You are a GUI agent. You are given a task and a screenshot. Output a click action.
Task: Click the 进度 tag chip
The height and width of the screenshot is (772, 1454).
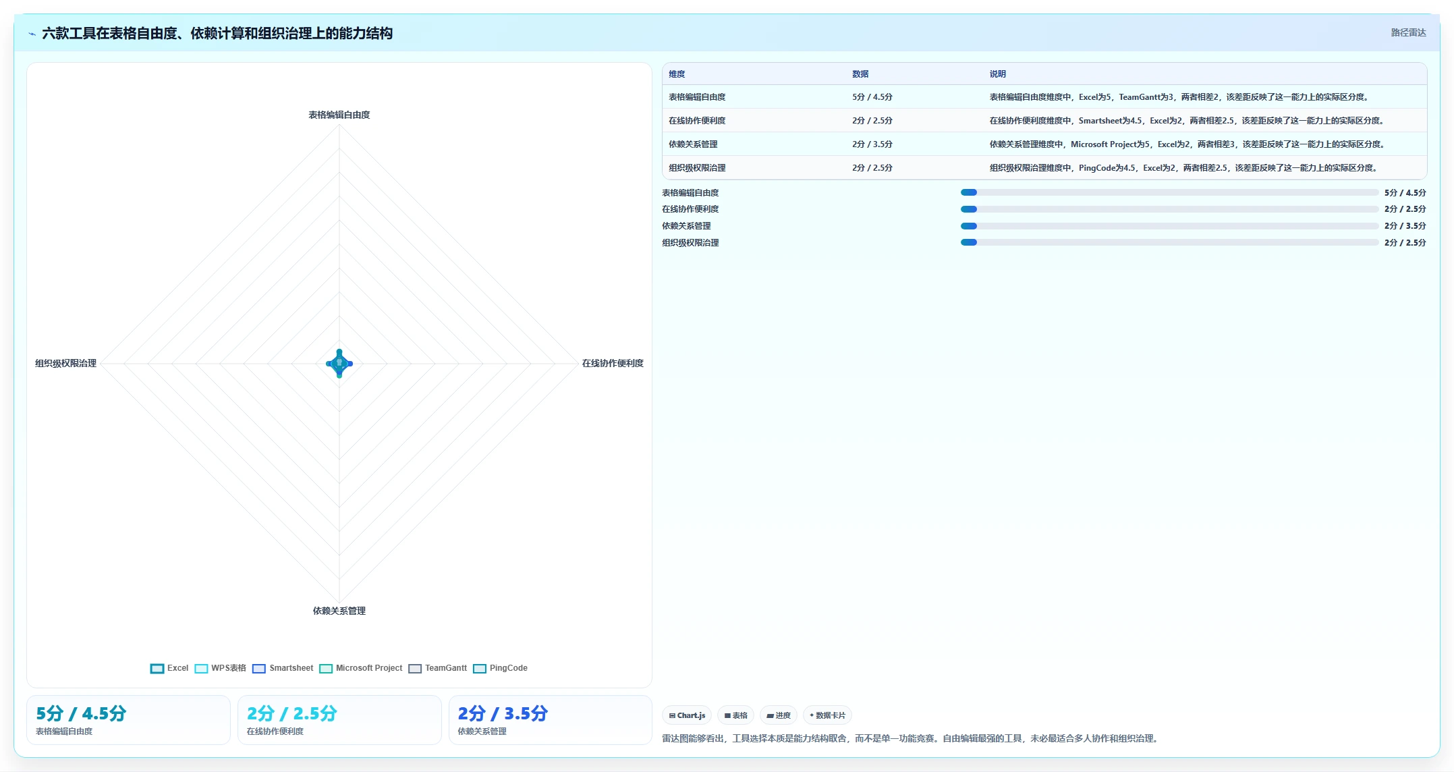click(779, 715)
